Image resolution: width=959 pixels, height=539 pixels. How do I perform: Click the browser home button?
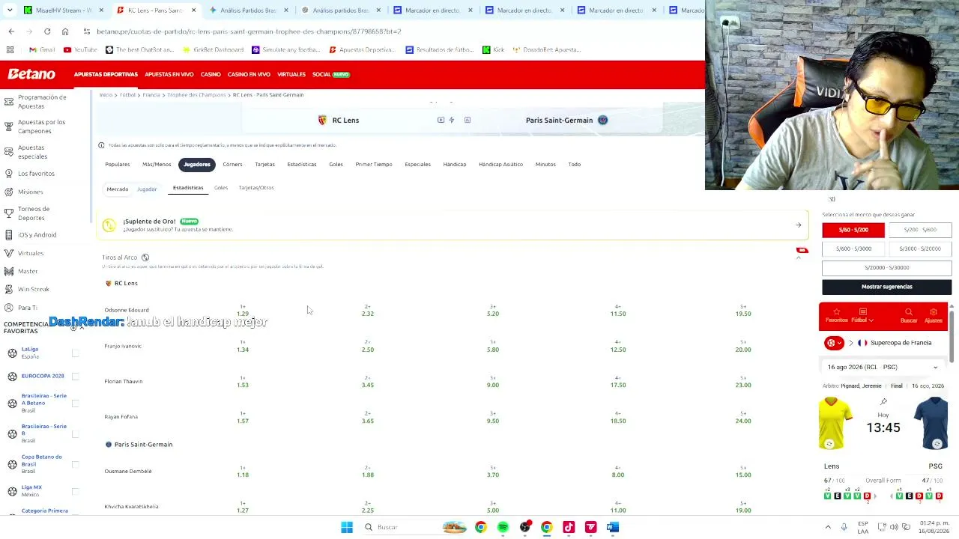pyautogui.click(x=65, y=31)
